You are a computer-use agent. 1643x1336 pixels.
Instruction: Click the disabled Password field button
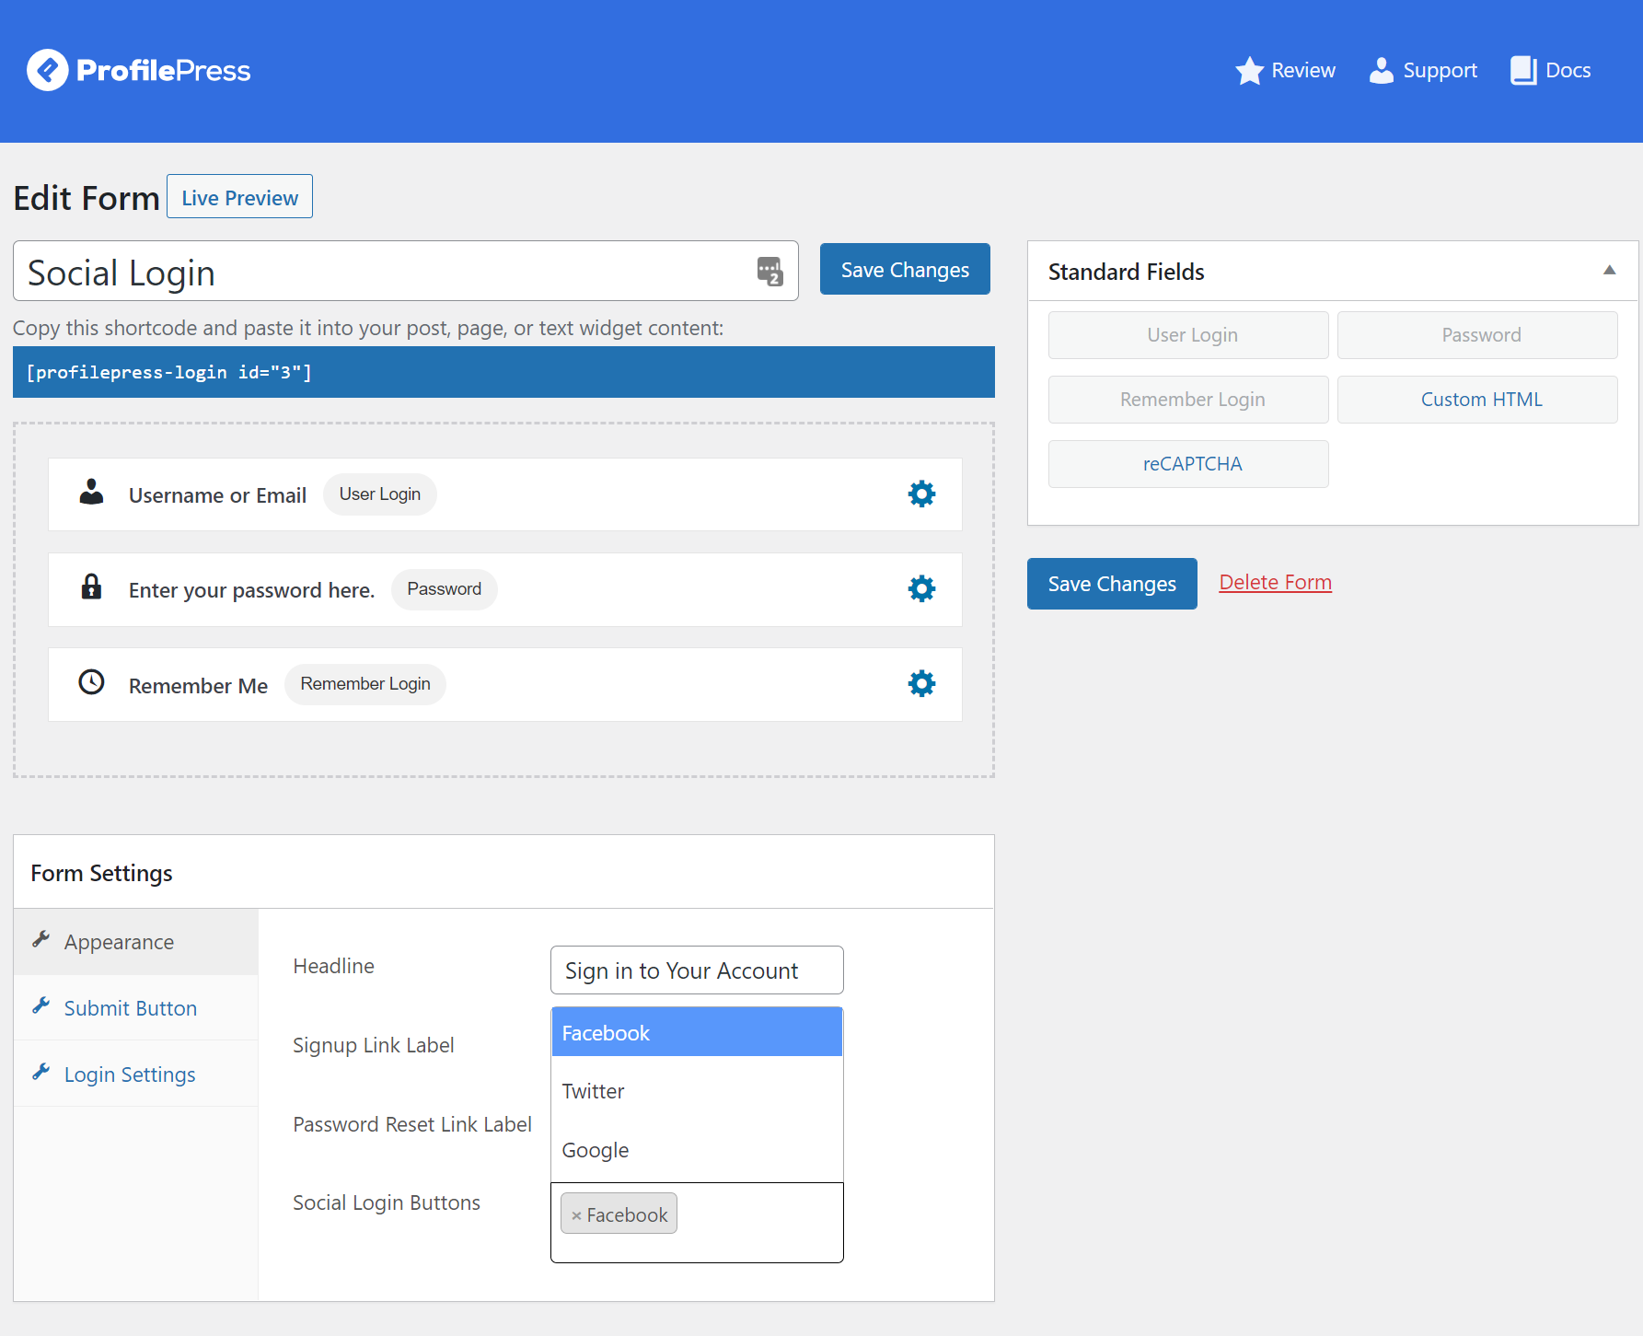pos(1477,335)
